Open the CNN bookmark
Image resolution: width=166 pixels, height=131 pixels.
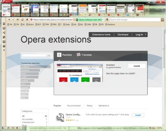pos(88,24)
